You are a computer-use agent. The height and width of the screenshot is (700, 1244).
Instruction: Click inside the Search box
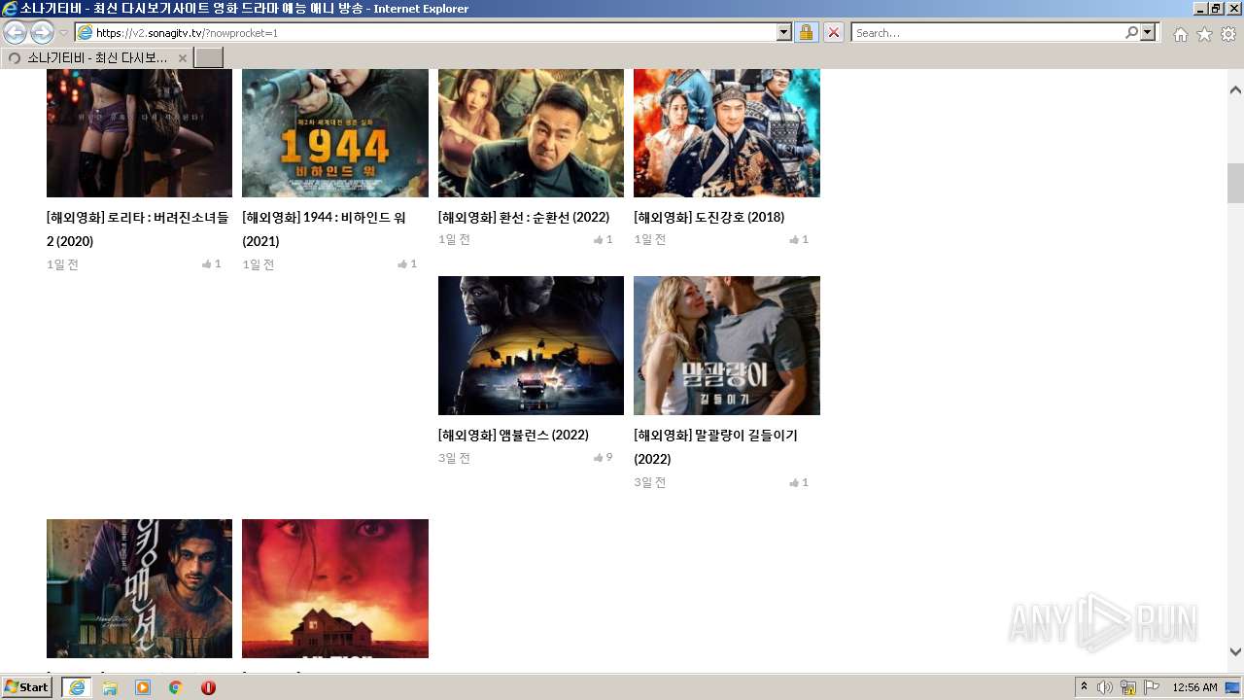point(987,33)
